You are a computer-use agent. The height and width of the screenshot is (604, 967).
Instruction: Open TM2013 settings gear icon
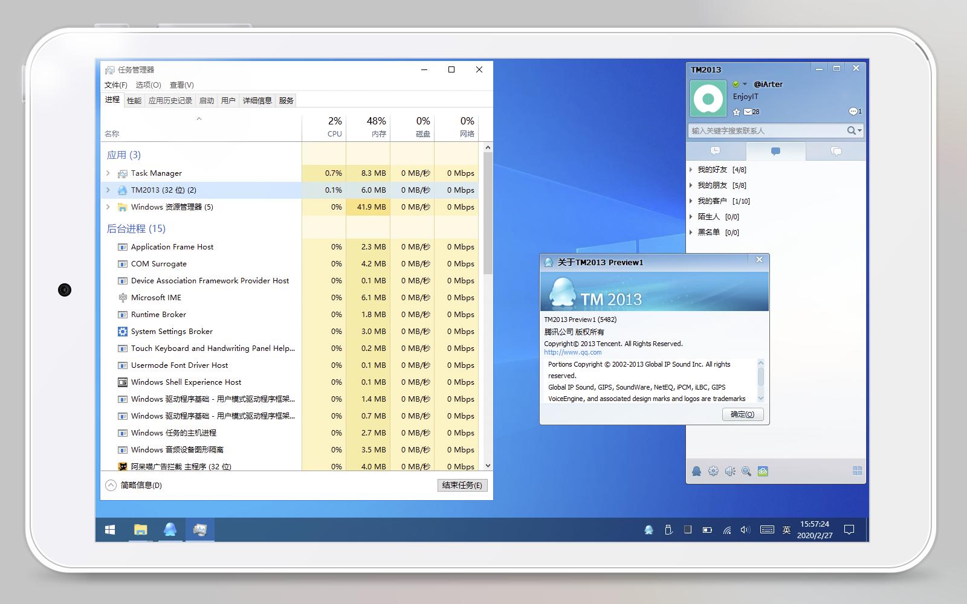pos(713,471)
